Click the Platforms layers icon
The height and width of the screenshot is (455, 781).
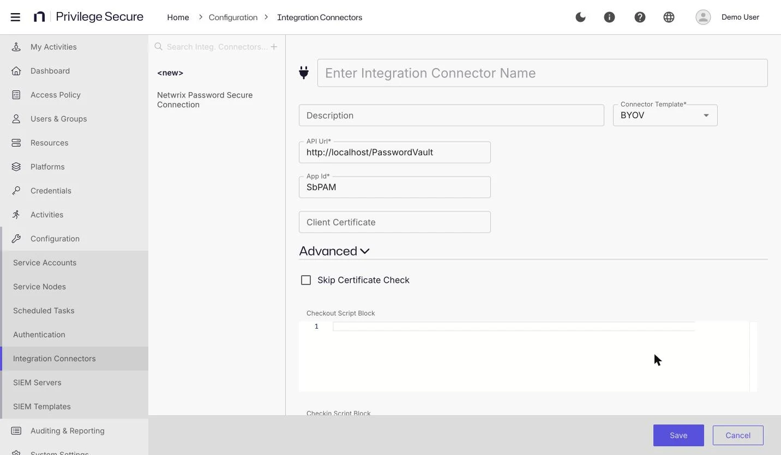(x=16, y=167)
